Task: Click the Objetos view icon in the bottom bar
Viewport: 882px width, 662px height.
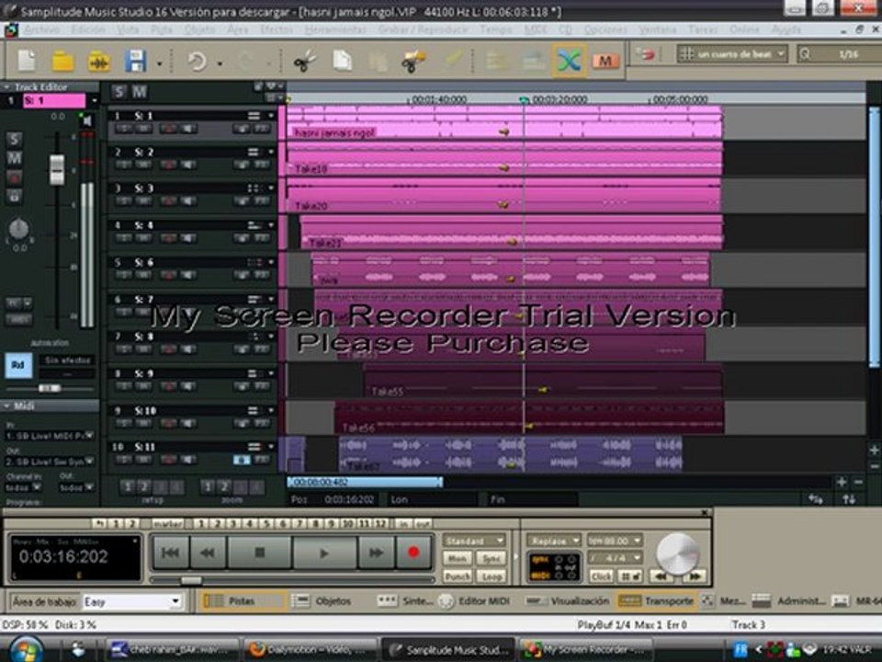Action: tap(300, 601)
